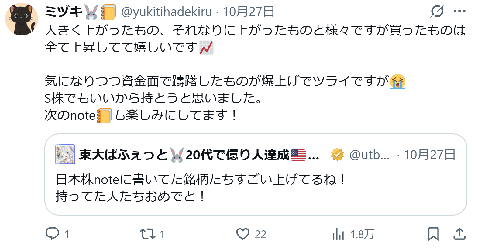Screen dimensions: 478x251
Task: Open quoted author's anime avatar
Action: pyautogui.click(x=65, y=154)
